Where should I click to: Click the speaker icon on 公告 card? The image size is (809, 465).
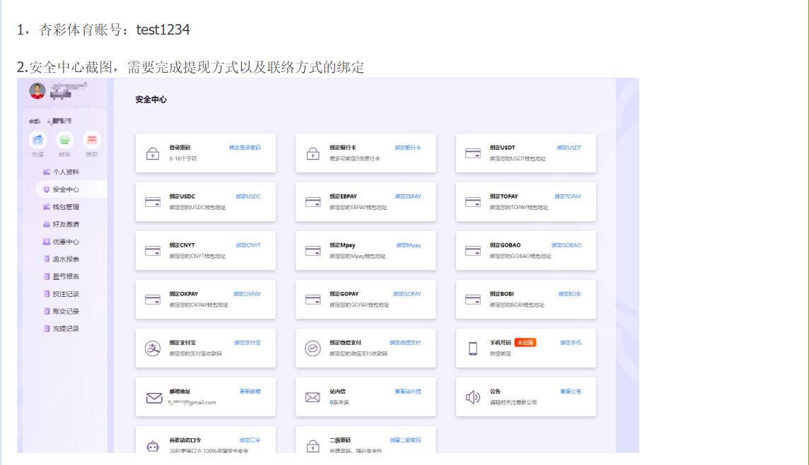[x=473, y=396]
